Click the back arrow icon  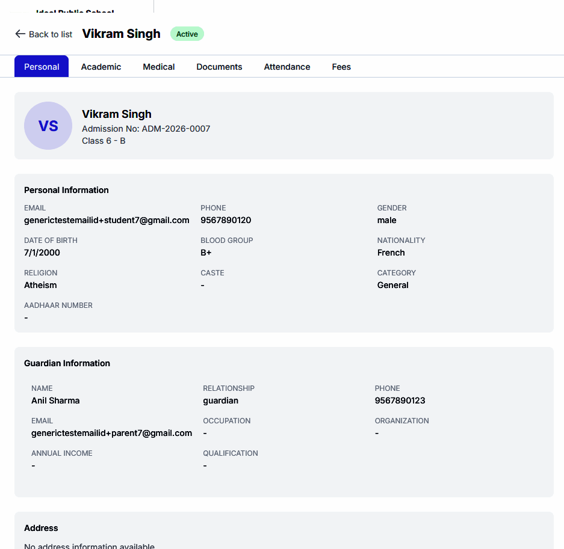click(x=20, y=34)
